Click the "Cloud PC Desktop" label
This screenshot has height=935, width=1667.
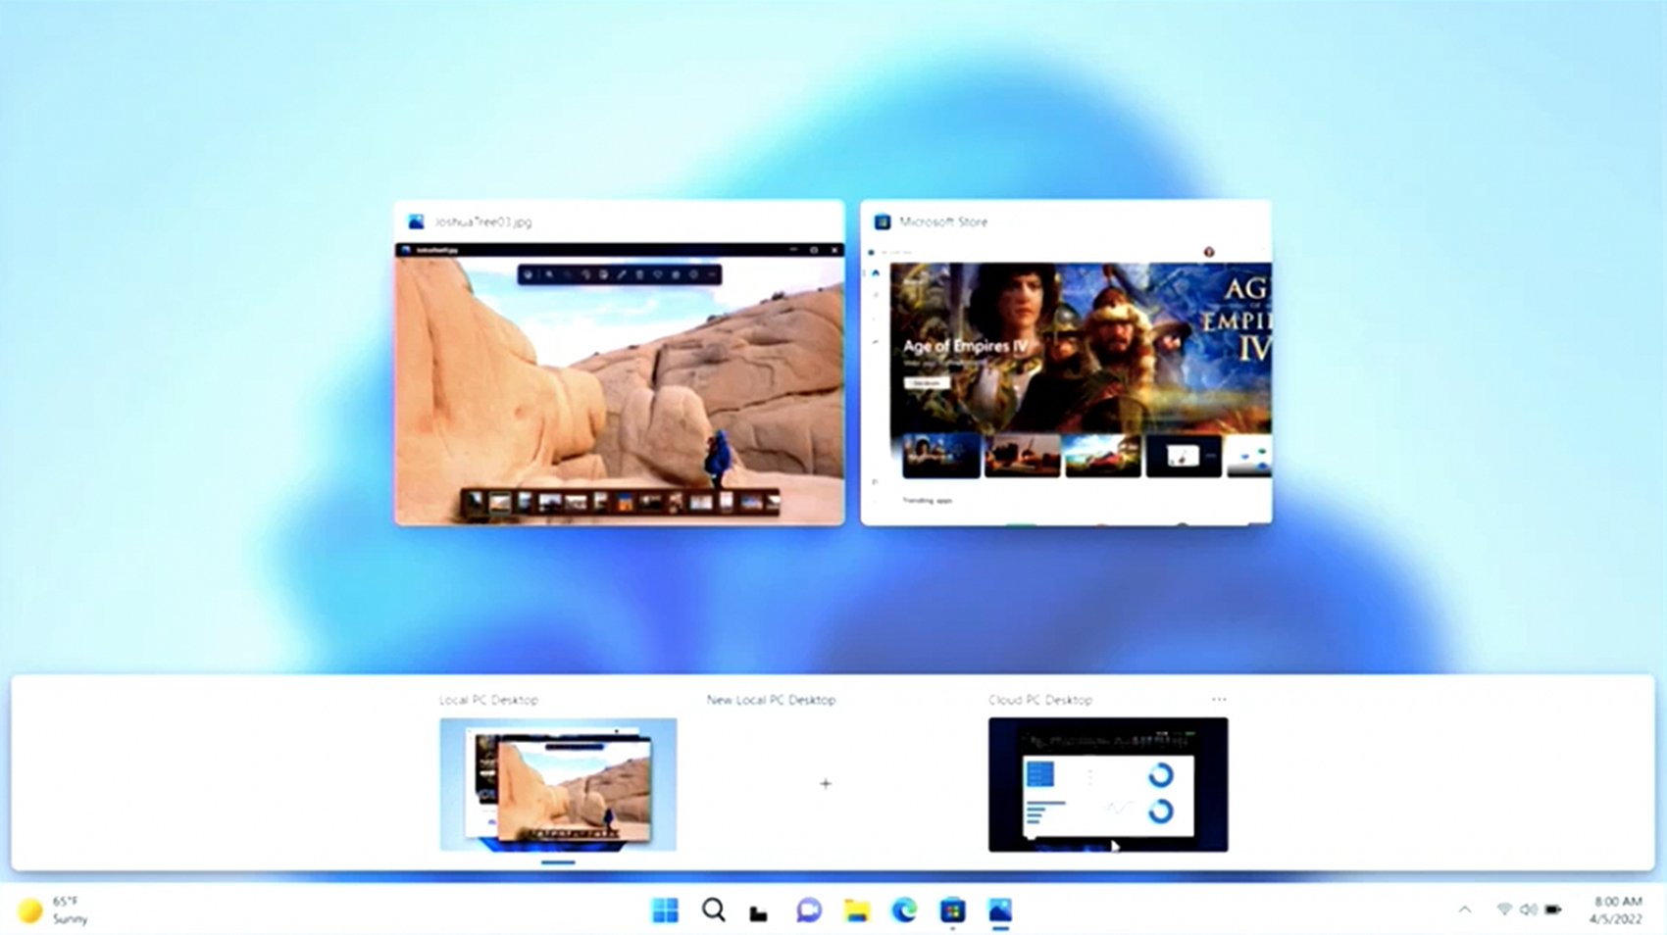1040,700
